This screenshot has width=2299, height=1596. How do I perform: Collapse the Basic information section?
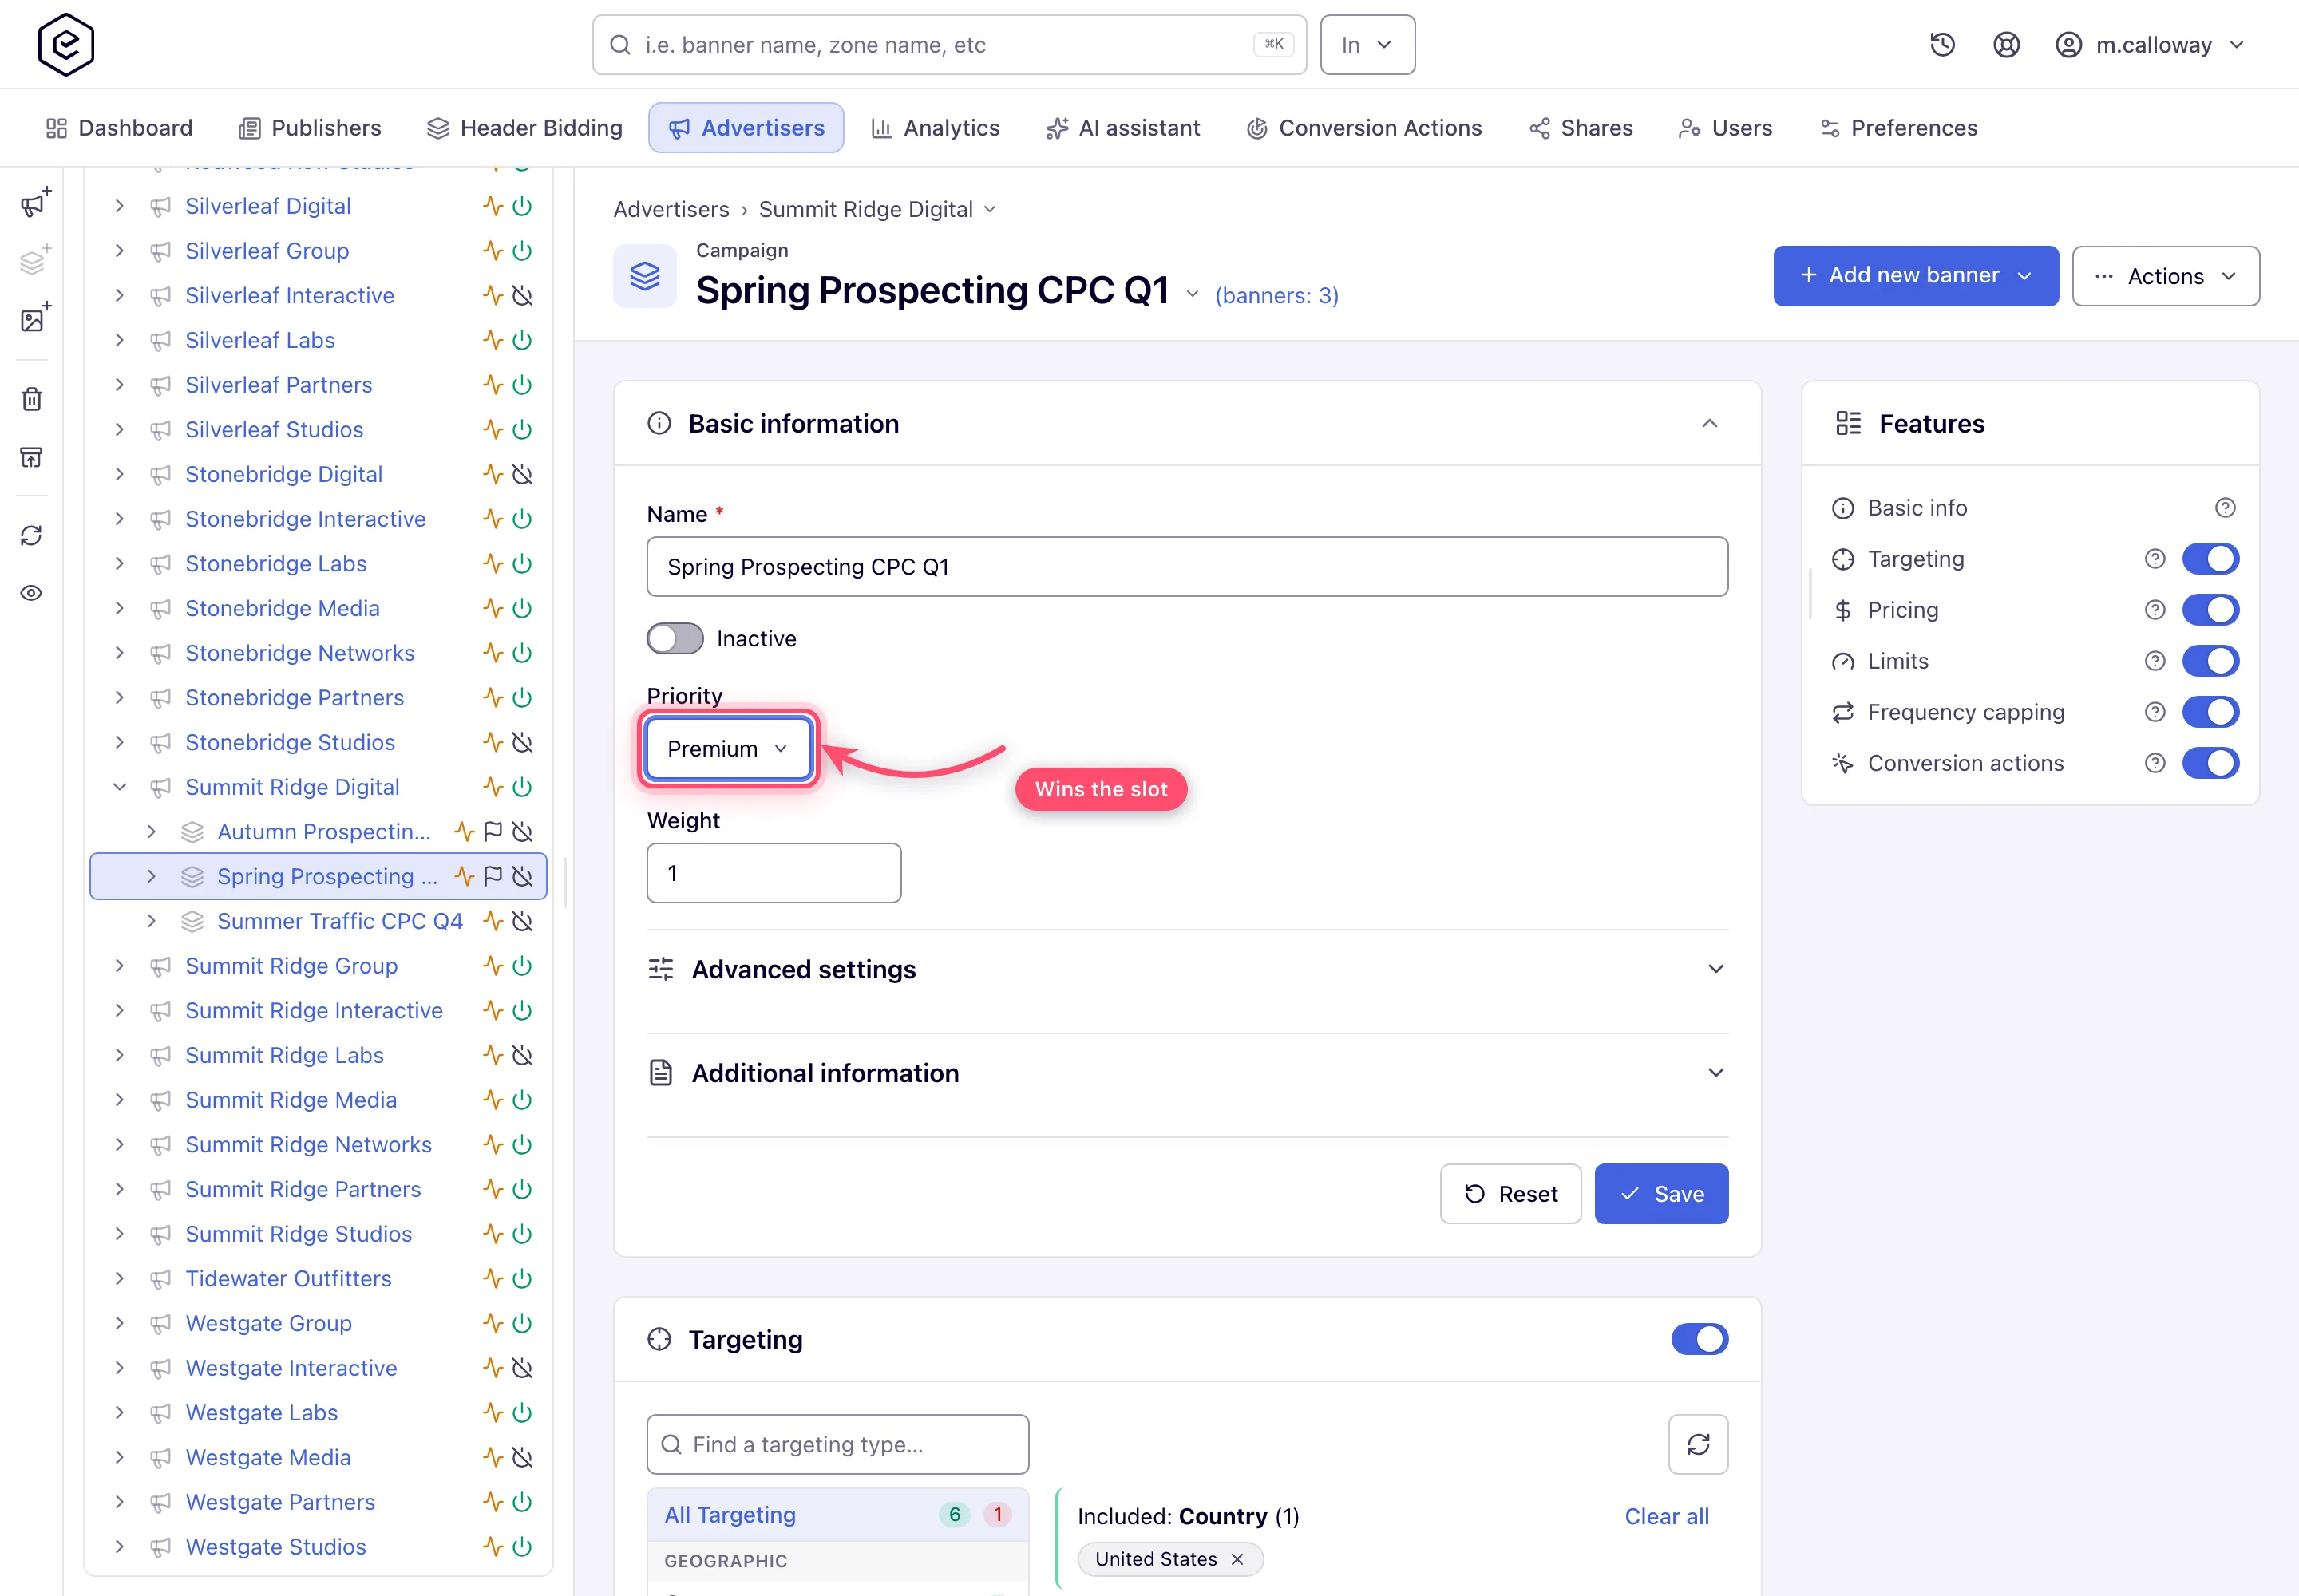[x=1710, y=424]
